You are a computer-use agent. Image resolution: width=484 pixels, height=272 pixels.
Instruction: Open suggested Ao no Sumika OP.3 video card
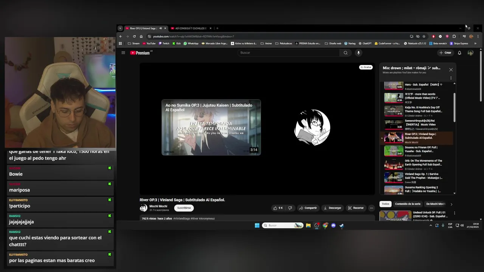pyautogui.click(x=211, y=127)
